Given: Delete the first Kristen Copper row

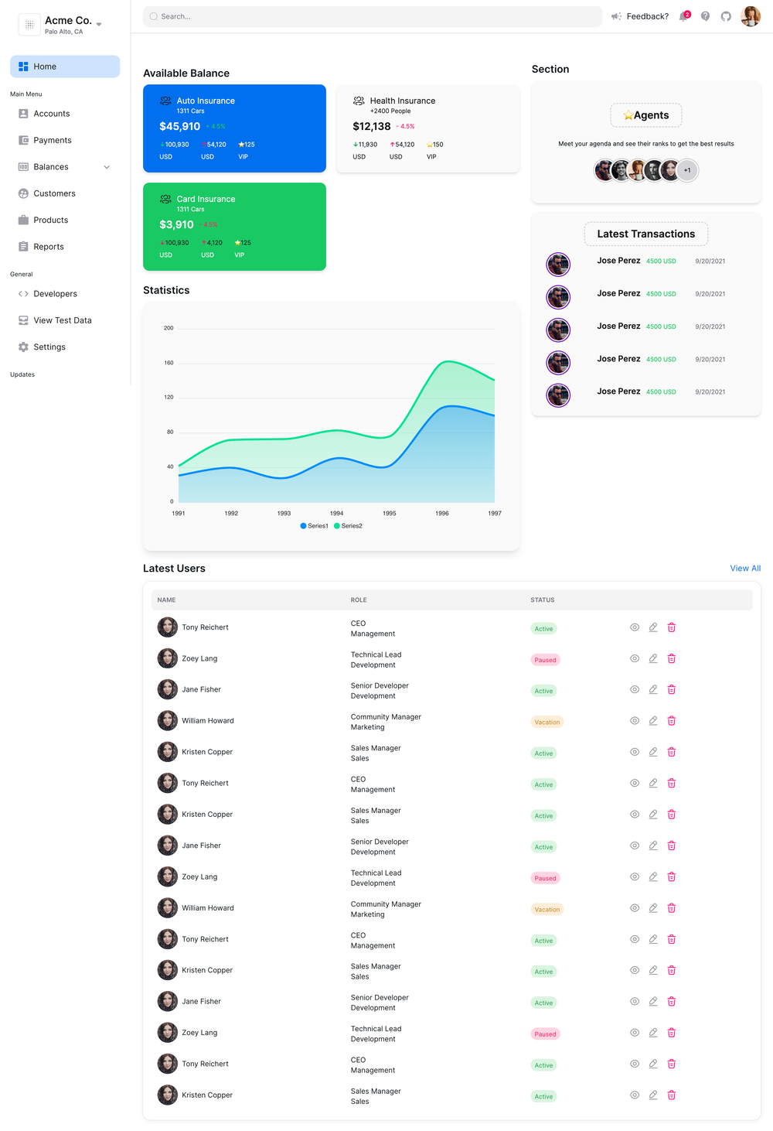Looking at the screenshot, I should pyautogui.click(x=672, y=752).
